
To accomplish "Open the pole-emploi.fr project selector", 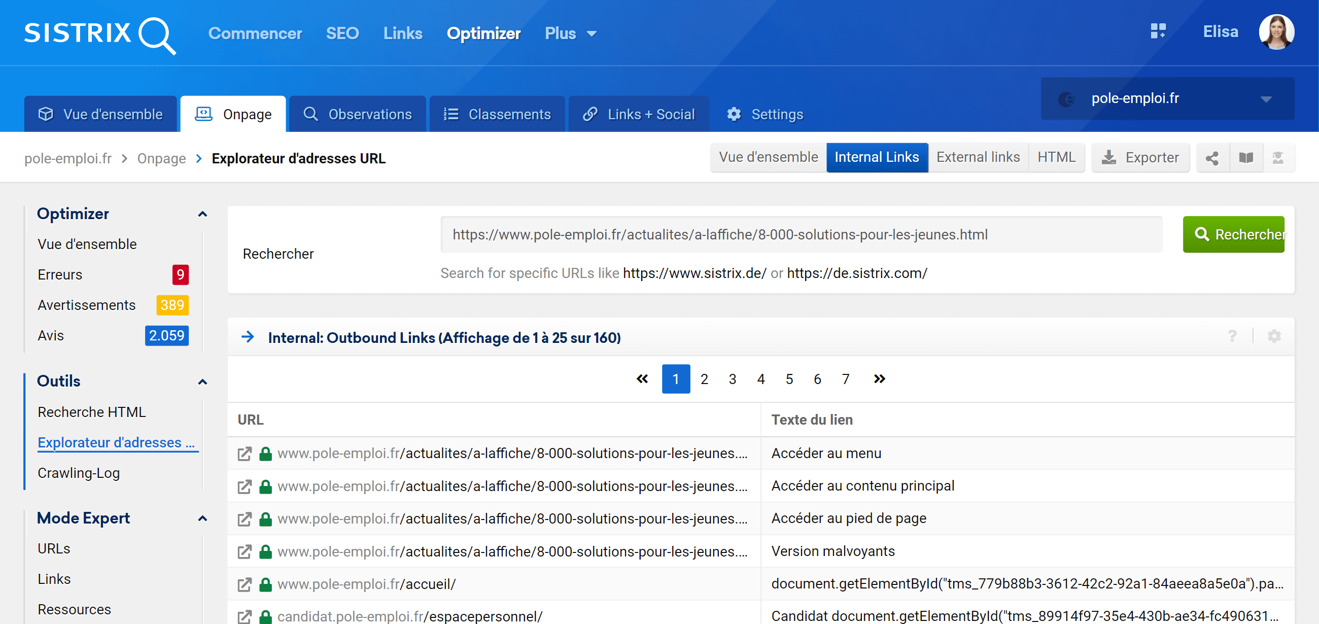I will (1167, 98).
